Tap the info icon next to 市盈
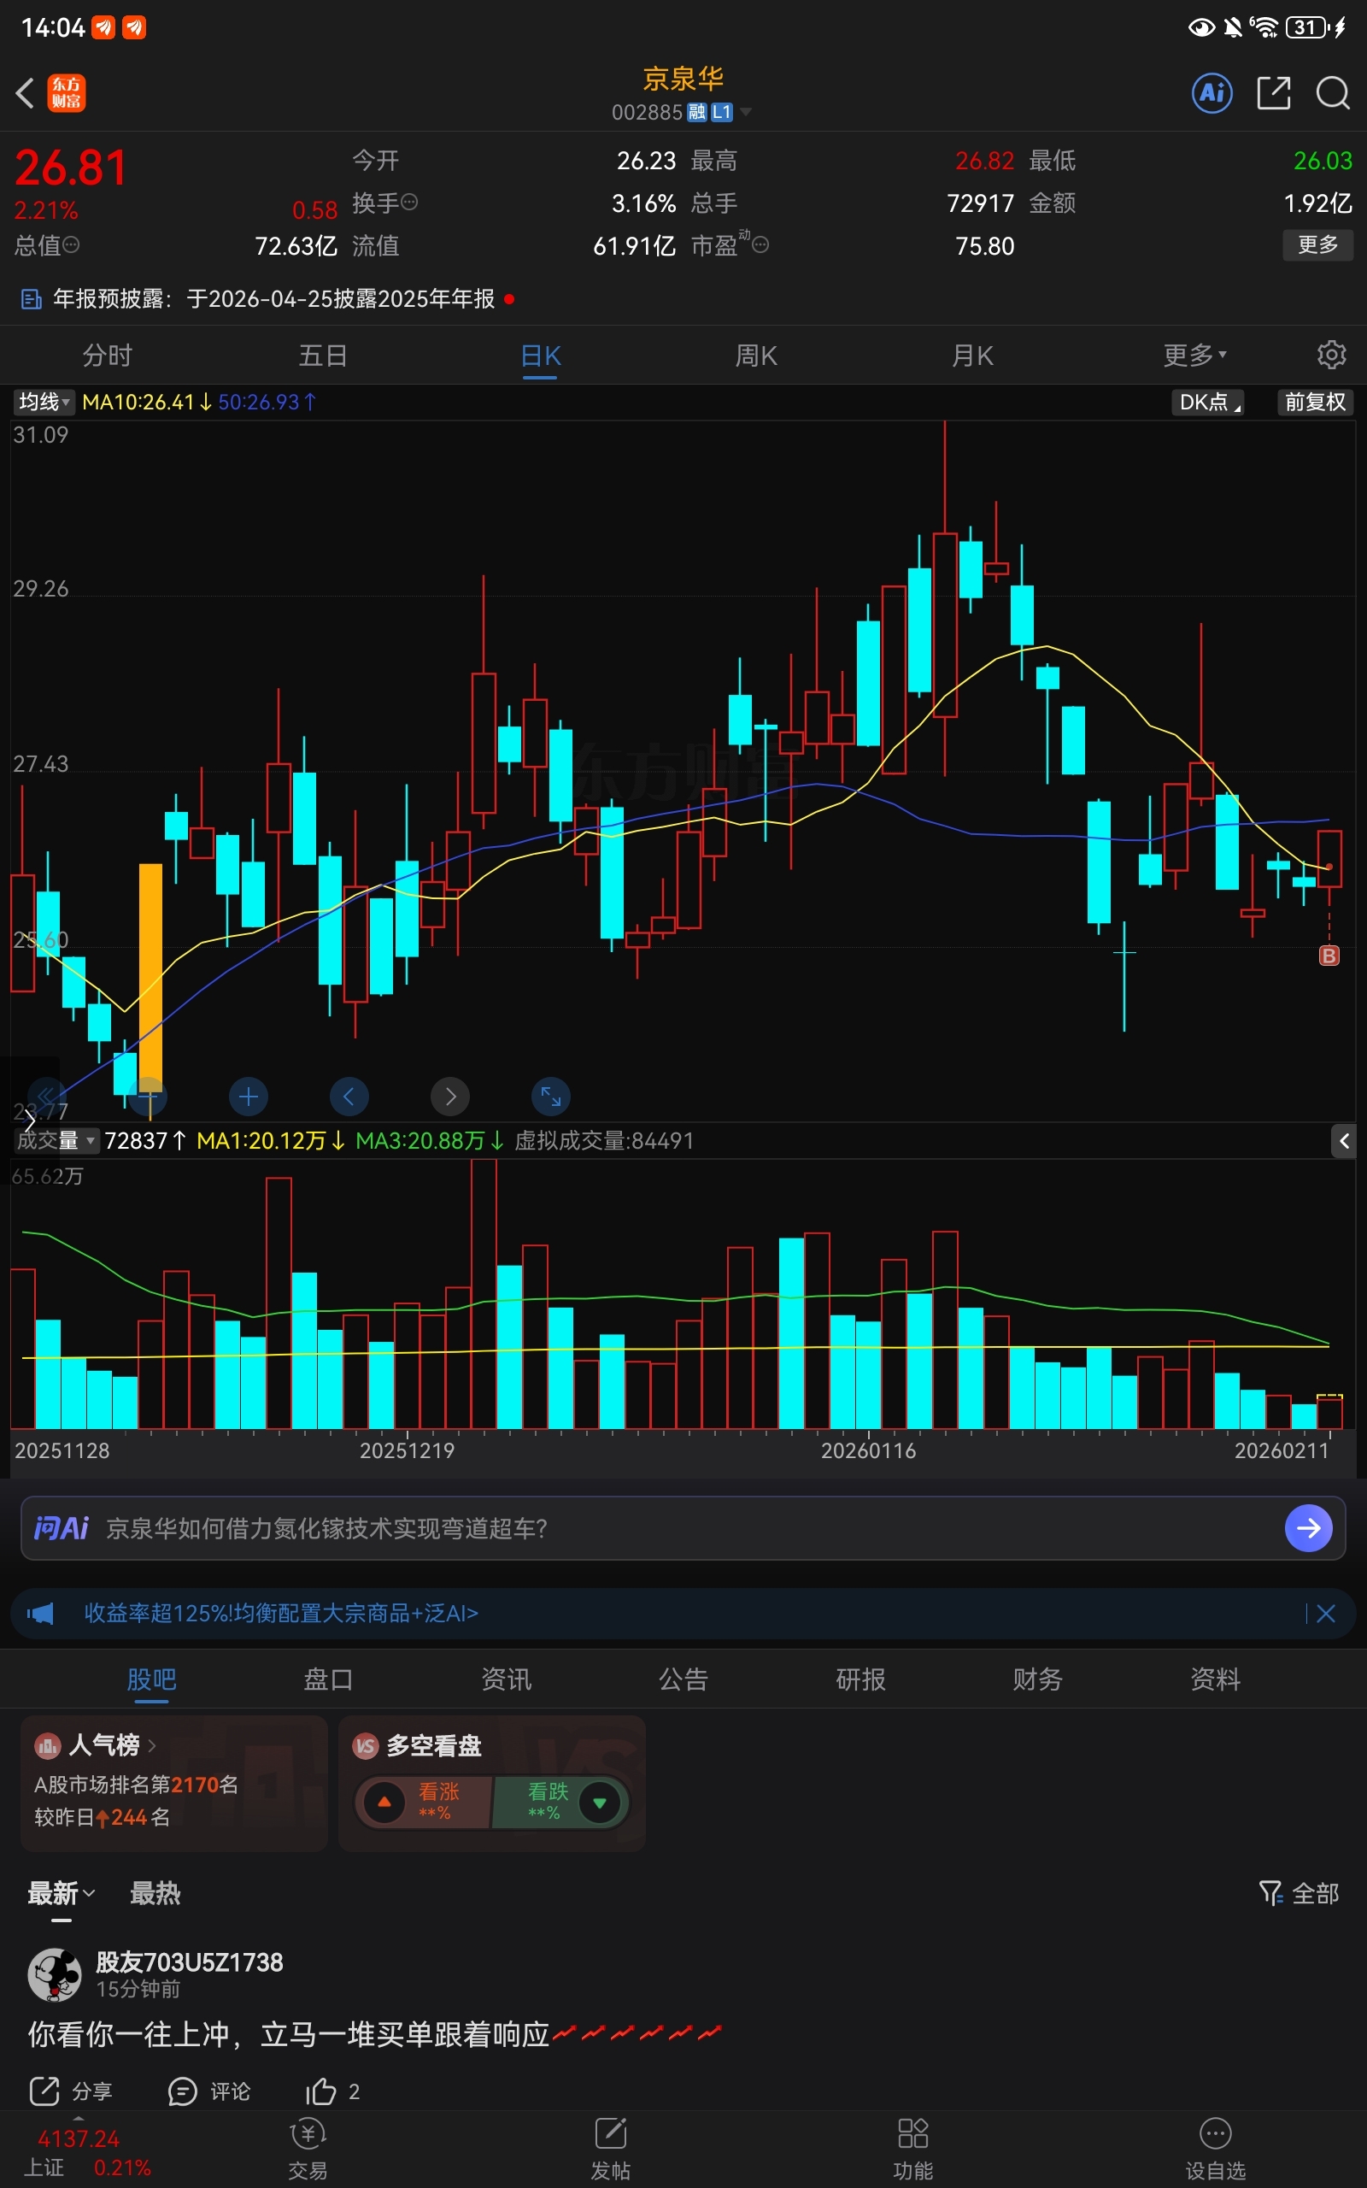The image size is (1367, 2188). (760, 245)
